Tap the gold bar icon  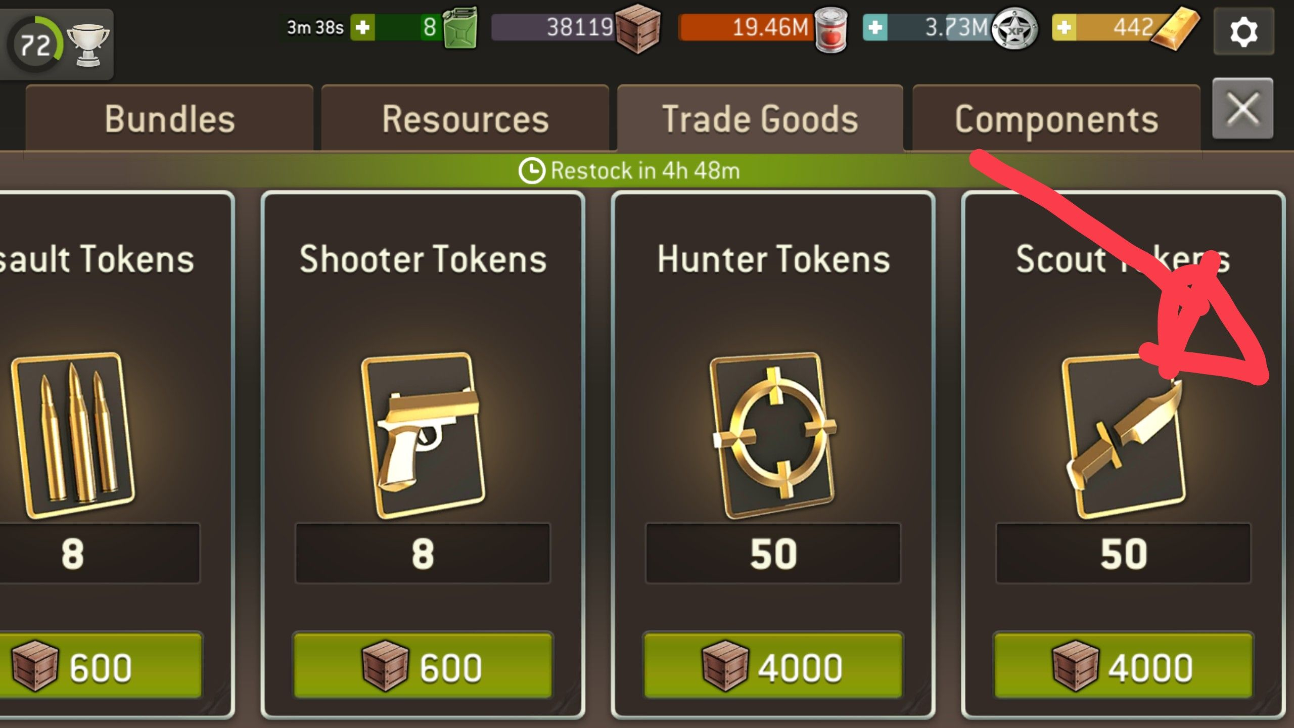[x=1175, y=29]
